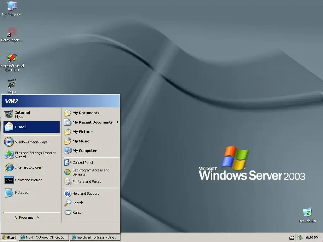Click the keyboard tray icon

click(x=291, y=238)
